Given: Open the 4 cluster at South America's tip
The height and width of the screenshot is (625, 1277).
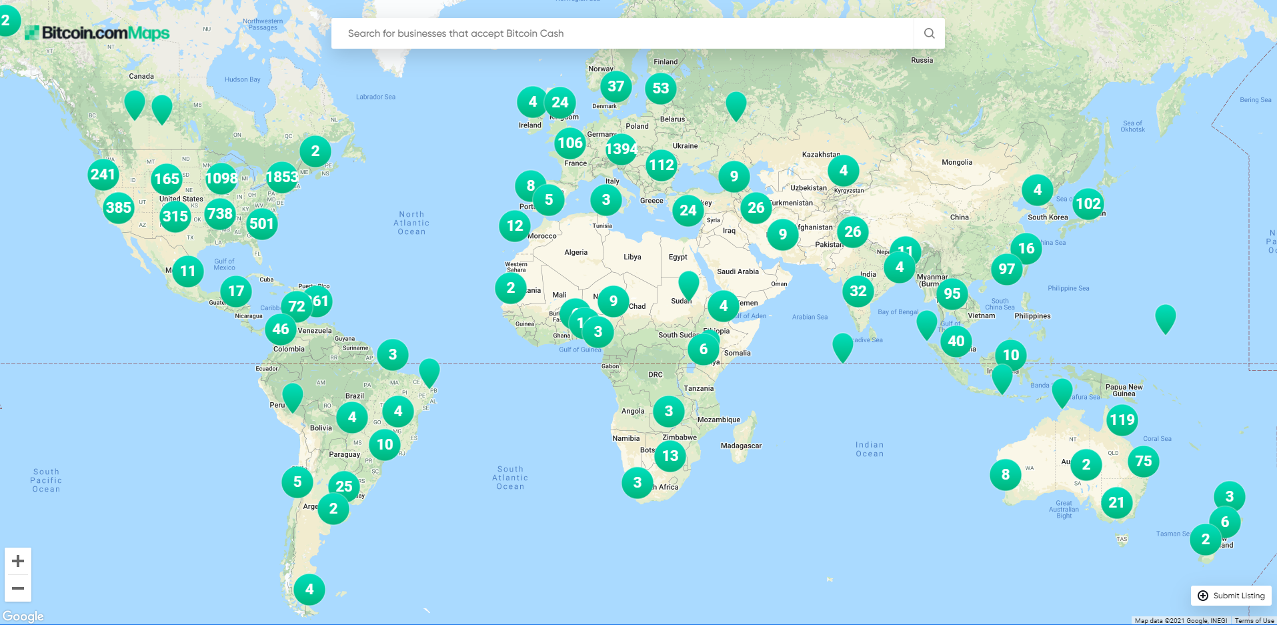Looking at the screenshot, I should click(x=309, y=590).
